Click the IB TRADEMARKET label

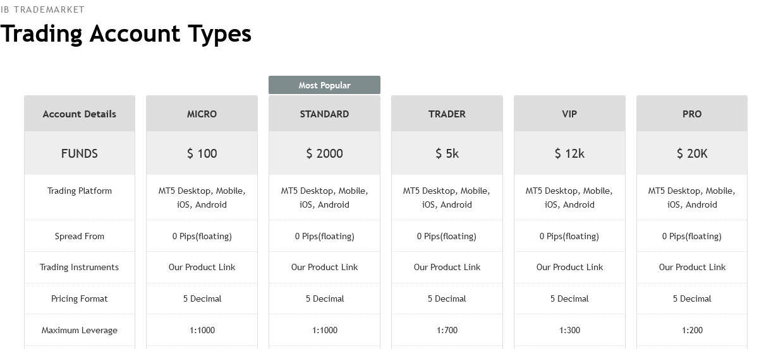pos(42,9)
